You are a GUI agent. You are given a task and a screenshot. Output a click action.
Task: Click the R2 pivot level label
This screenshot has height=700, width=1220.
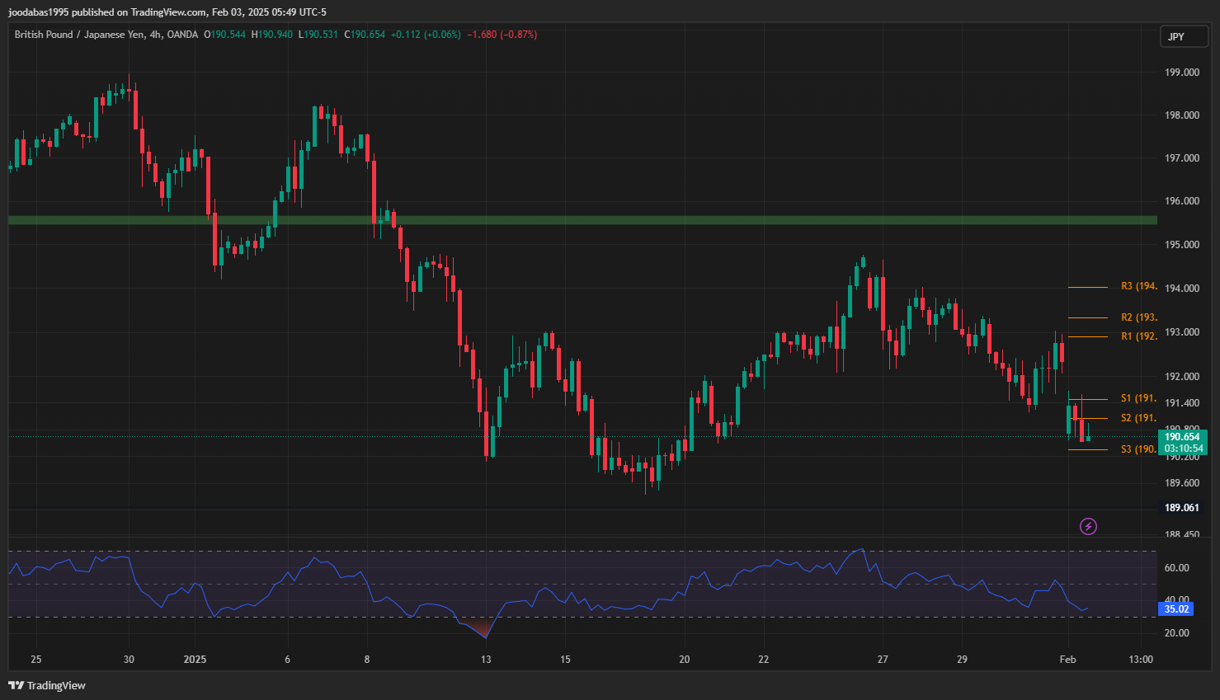(1139, 317)
